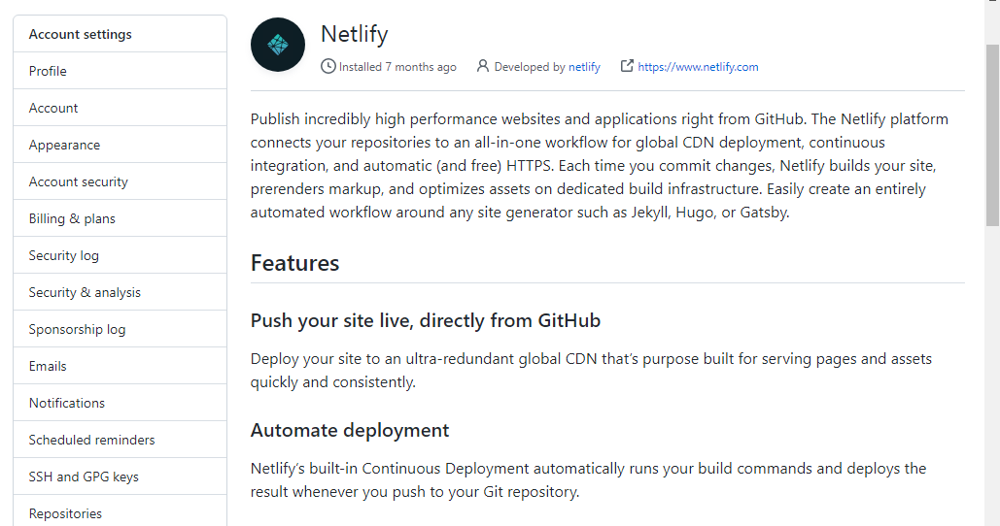
Task: Open the netlify developer profile link
Action: [584, 67]
